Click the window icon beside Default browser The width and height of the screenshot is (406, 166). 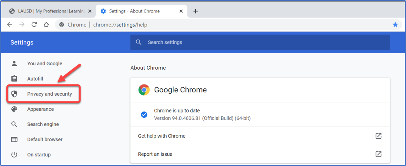14,139
